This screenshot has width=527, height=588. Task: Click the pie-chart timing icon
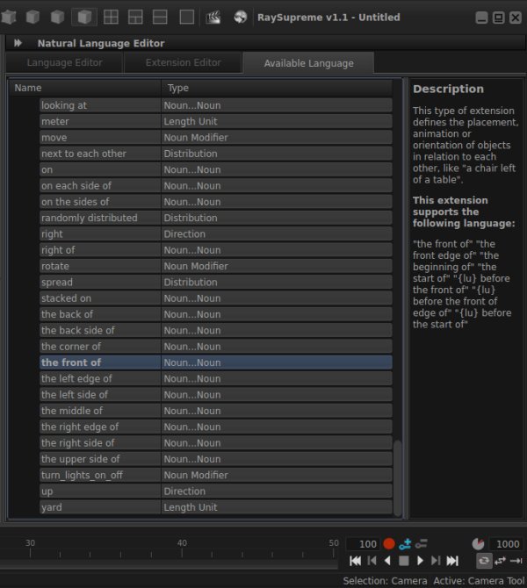click(x=478, y=544)
